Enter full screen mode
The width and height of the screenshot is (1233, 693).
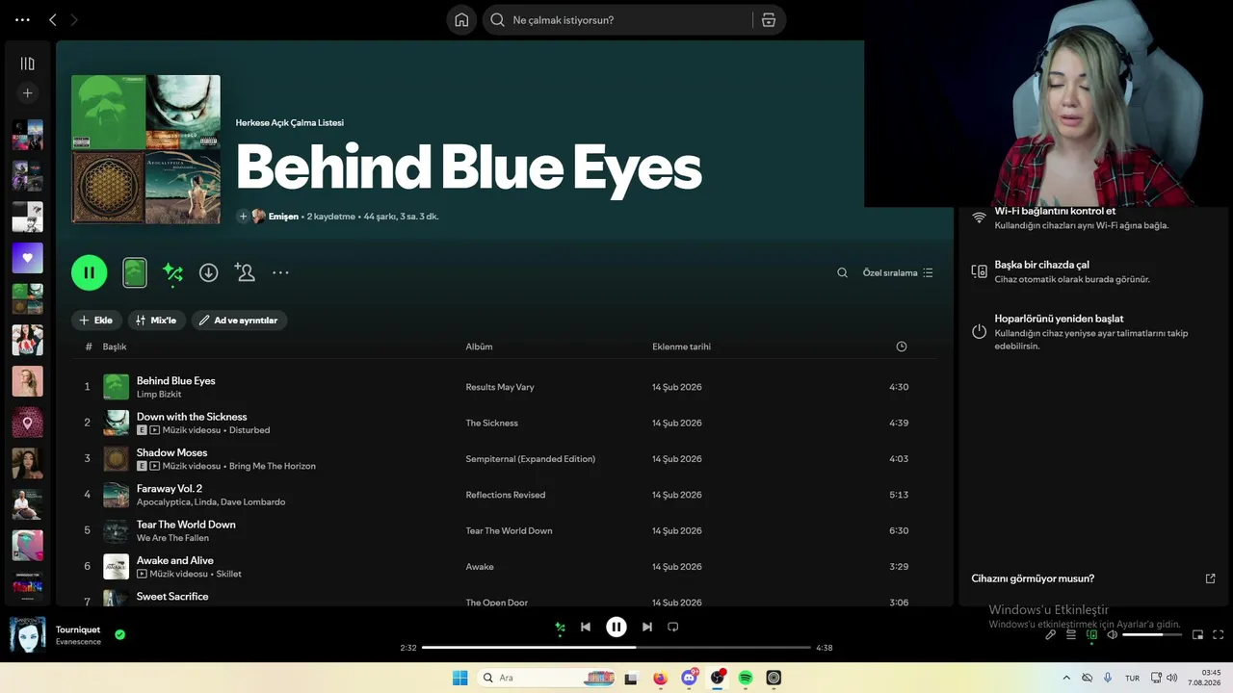click(x=1219, y=635)
